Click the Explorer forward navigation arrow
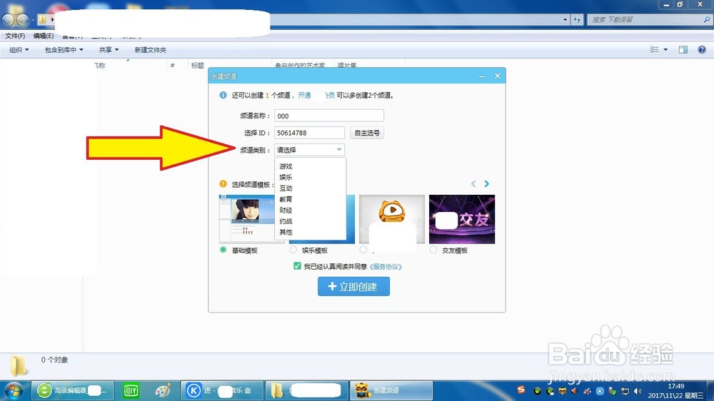This screenshot has height=401, width=714. click(23, 19)
